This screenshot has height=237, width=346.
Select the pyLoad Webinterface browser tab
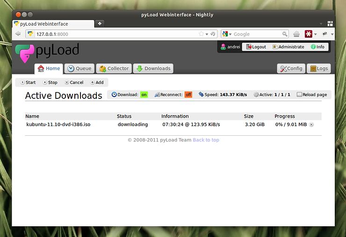(x=53, y=24)
